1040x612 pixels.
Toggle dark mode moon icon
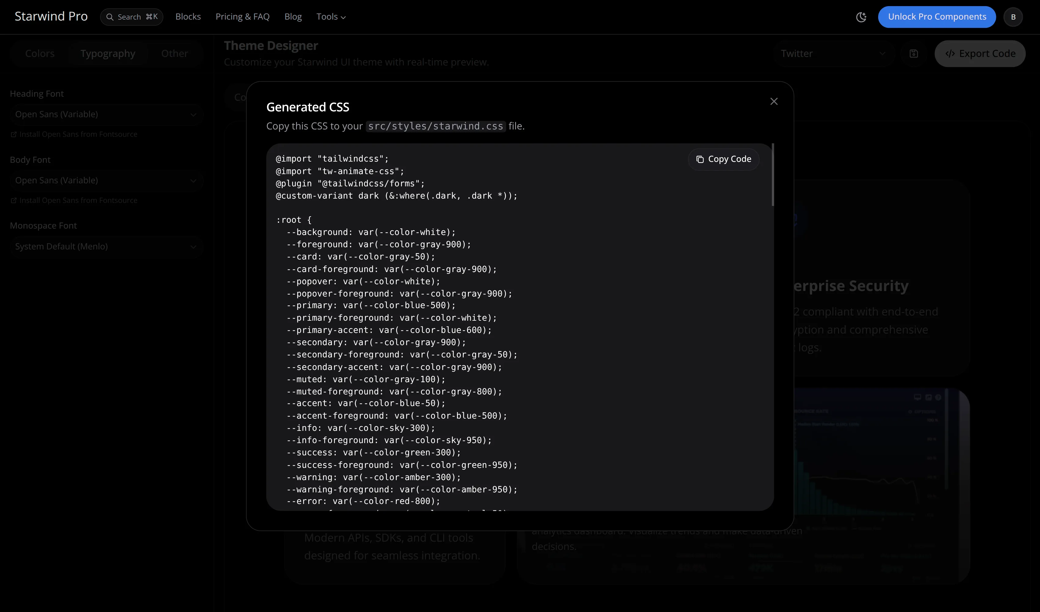coord(861,17)
